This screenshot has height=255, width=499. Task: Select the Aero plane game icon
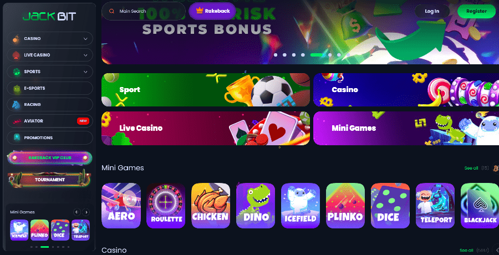pos(121,206)
